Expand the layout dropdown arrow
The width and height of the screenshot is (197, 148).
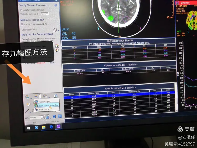tap(50, 118)
